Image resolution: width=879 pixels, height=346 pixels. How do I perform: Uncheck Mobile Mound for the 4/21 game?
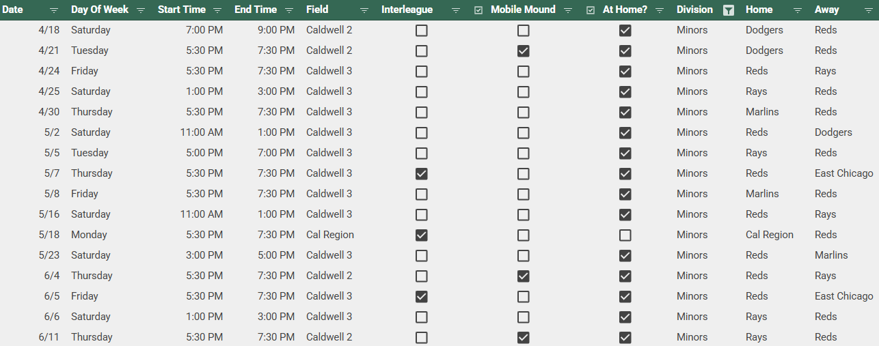pos(523,51)
